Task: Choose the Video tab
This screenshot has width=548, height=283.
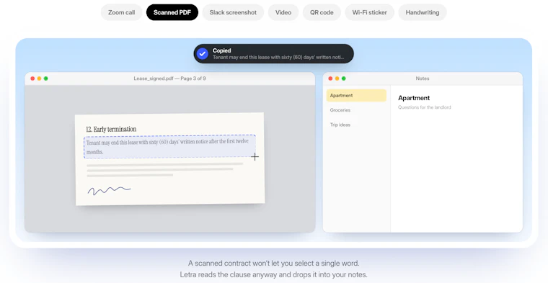Action: click(283, 12)
